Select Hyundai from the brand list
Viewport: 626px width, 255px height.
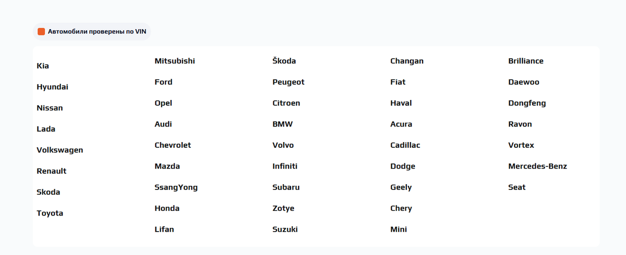pos(52,87)
